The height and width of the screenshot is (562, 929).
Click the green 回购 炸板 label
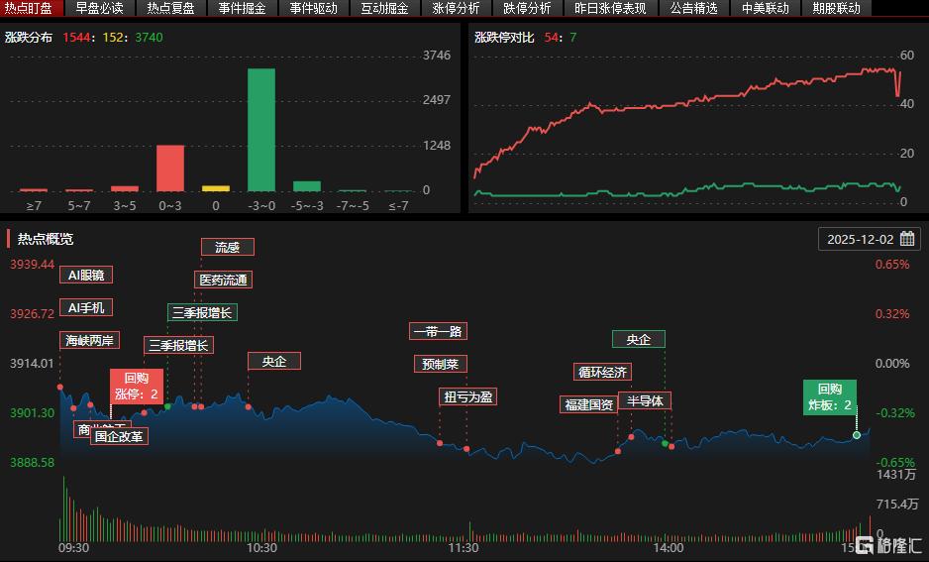[x=829, y=396]
